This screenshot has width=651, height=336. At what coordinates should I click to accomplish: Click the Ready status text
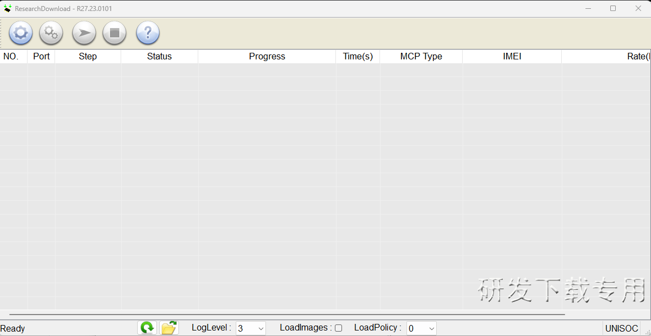[x=13, y=328]
